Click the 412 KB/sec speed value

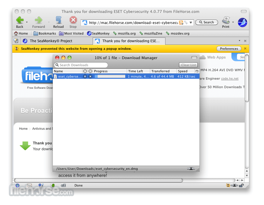[x=186, y=76]
